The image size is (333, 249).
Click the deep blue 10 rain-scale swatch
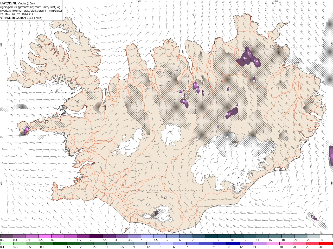pyautogui.click(x=233, y=244)
